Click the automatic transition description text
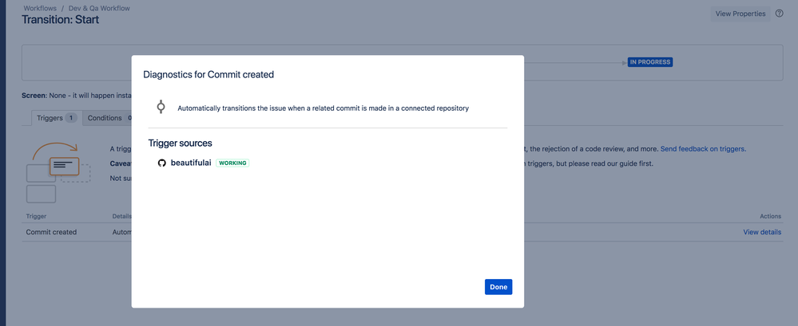798x326 pixels. pyautogui.click(x=324, y=108)
